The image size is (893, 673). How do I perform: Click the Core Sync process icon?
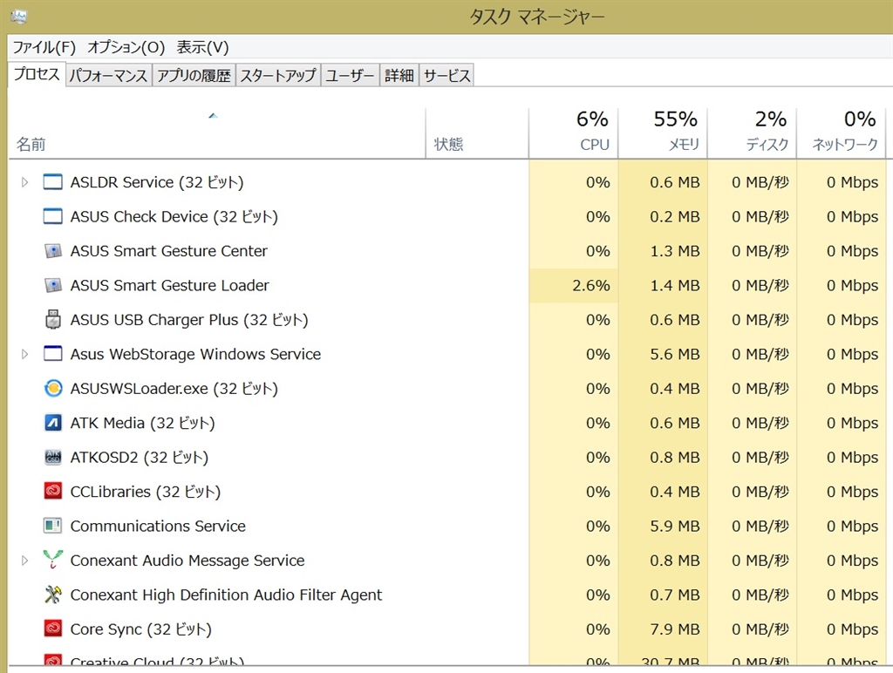[x=53, y=629]
